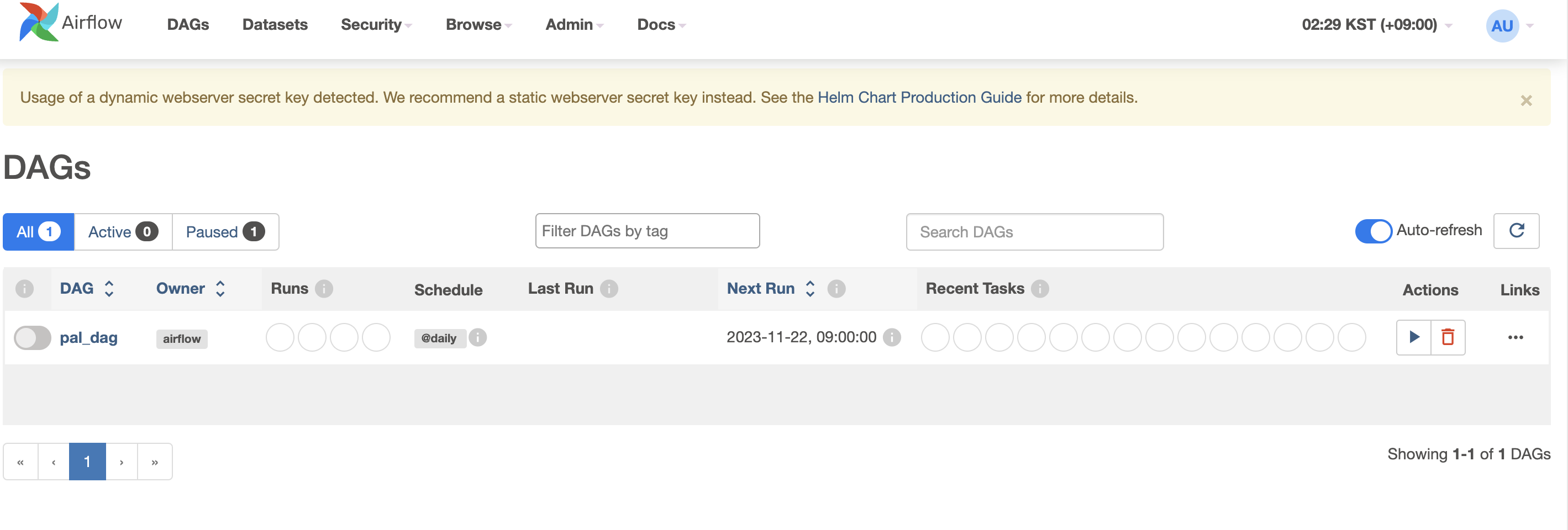Trigger the pal_dag run with play button

[x=1413, y=337]
